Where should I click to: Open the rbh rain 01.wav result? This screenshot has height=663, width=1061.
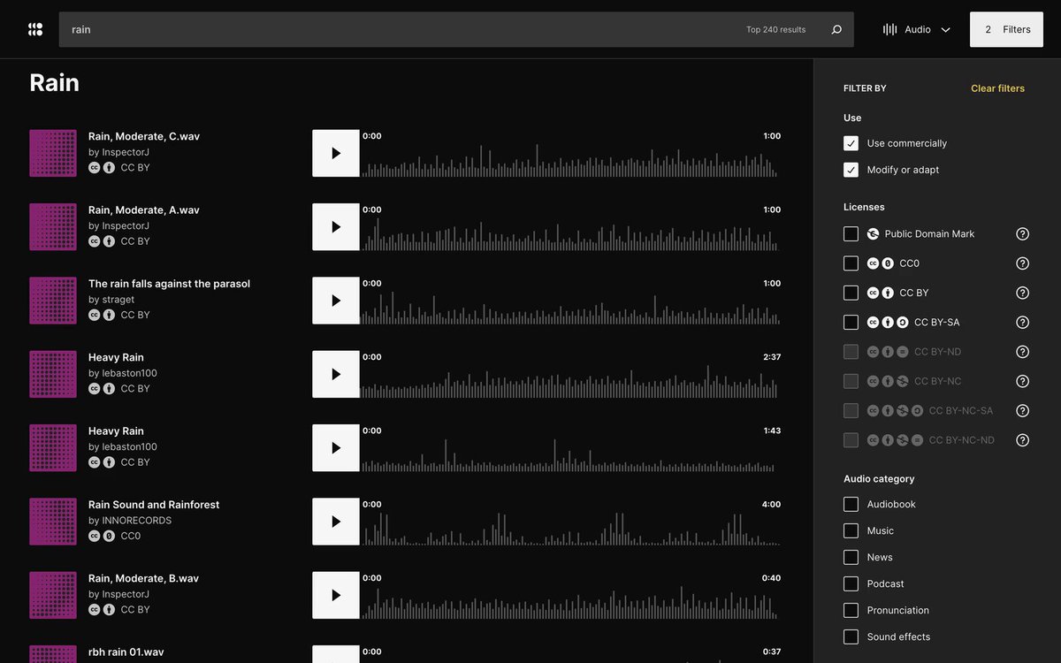(126, 652)
